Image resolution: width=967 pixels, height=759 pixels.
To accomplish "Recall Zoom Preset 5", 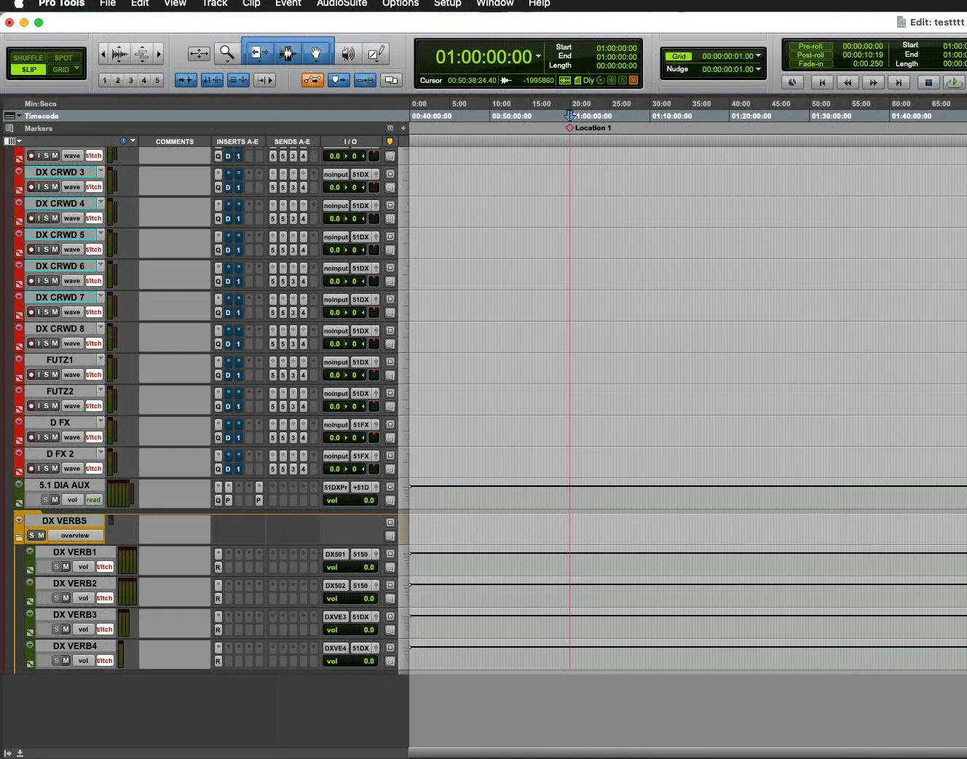I will [x=157, y=80].
